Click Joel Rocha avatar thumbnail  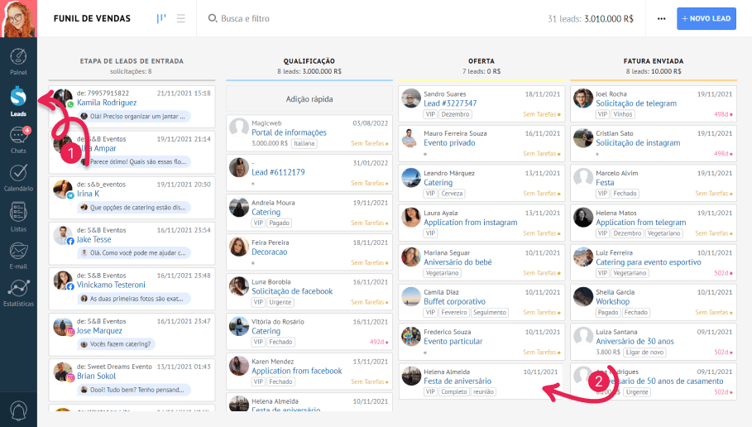pyautogui.click(x=583, y=98)
